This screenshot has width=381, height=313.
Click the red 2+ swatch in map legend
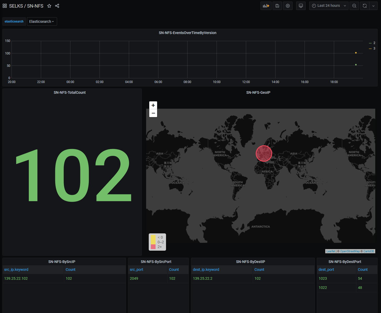click(x=153, y=247)
